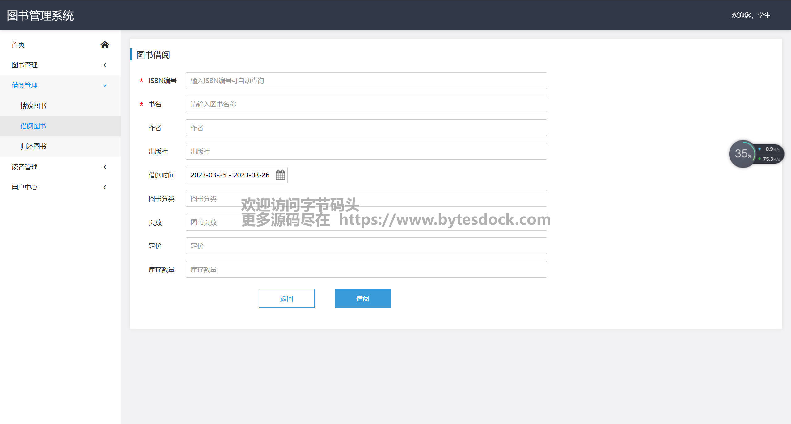Collapse 借阅管理 menu chevron

click(x=105, y=85)
